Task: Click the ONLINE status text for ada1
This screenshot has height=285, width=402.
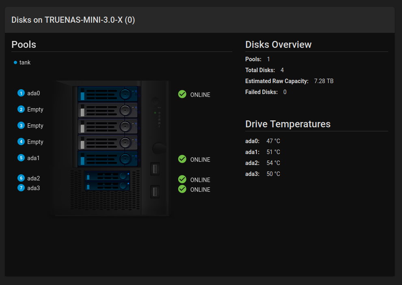Action: click(x=200, y=160)
